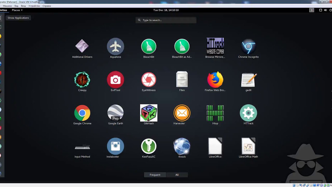Open Harvester envelope icon
Image resolution: width=332 pixels, height=187 pixels.
point(182,113)
